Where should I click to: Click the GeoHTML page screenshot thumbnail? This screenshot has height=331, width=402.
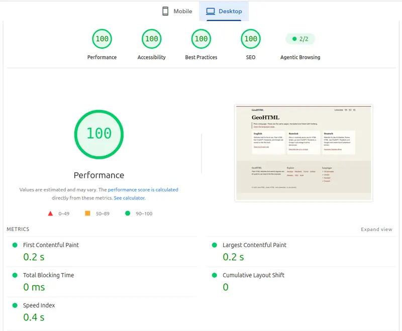point(304,153)
